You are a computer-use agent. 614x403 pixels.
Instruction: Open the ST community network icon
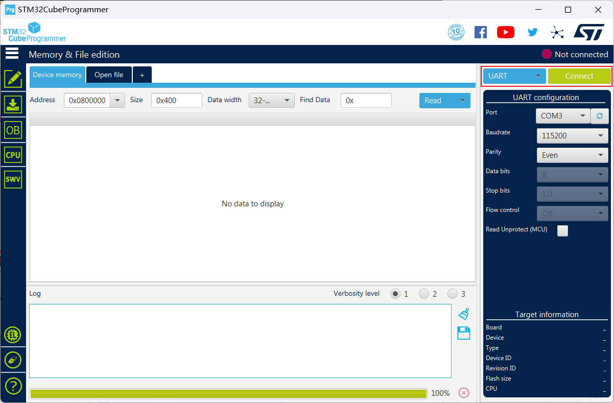pos(557,33)
